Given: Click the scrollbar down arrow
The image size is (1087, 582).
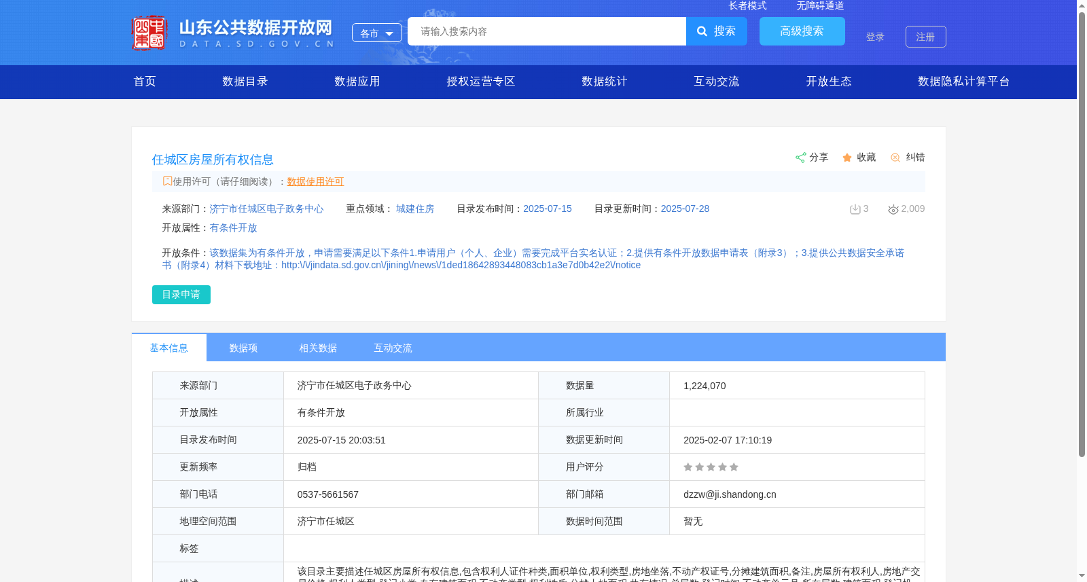Looking at the screenshot, I should pos(1082,576).
